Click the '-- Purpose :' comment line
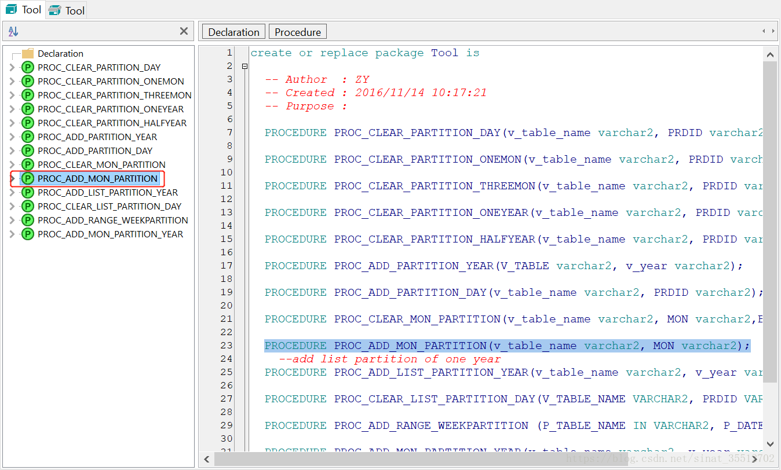Image resolution: width=781 pixels, height=470 pixels. 306,106
